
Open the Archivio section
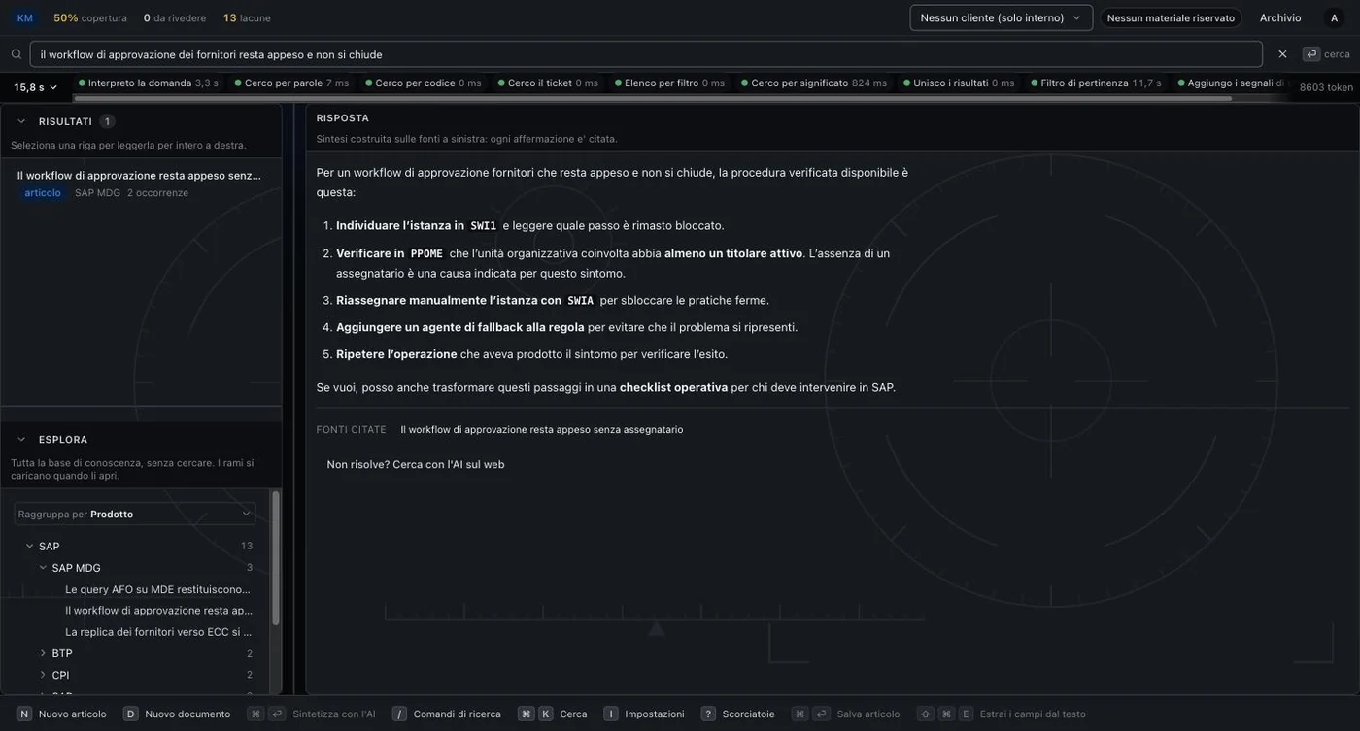pos(1280,17)
